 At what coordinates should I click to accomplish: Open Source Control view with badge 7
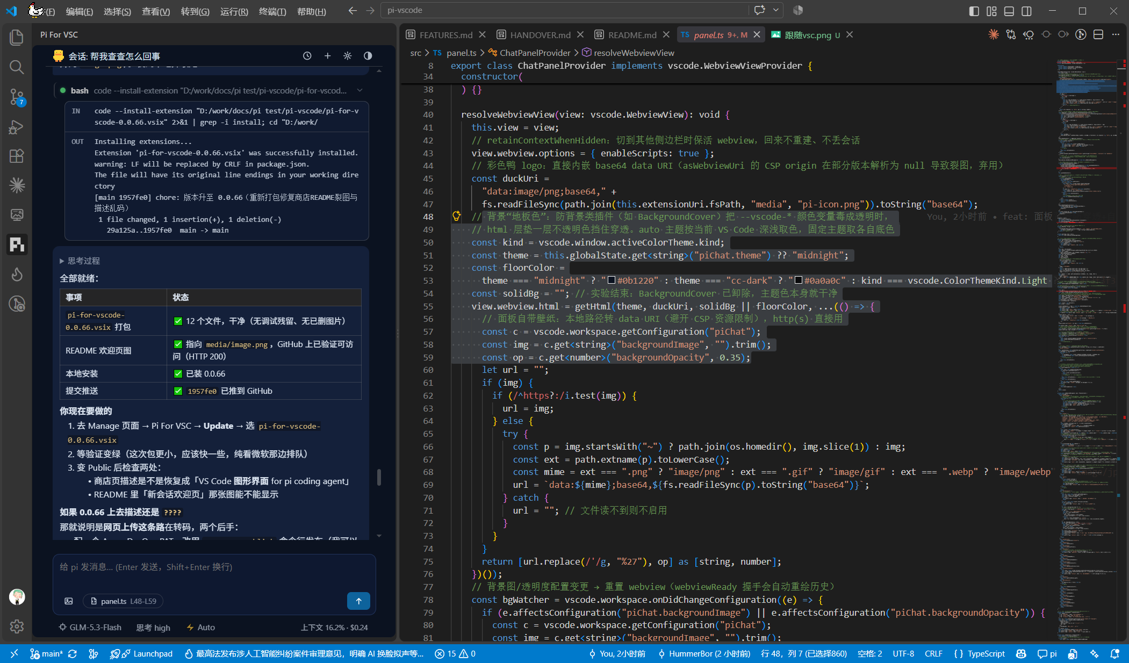(17, 97)
